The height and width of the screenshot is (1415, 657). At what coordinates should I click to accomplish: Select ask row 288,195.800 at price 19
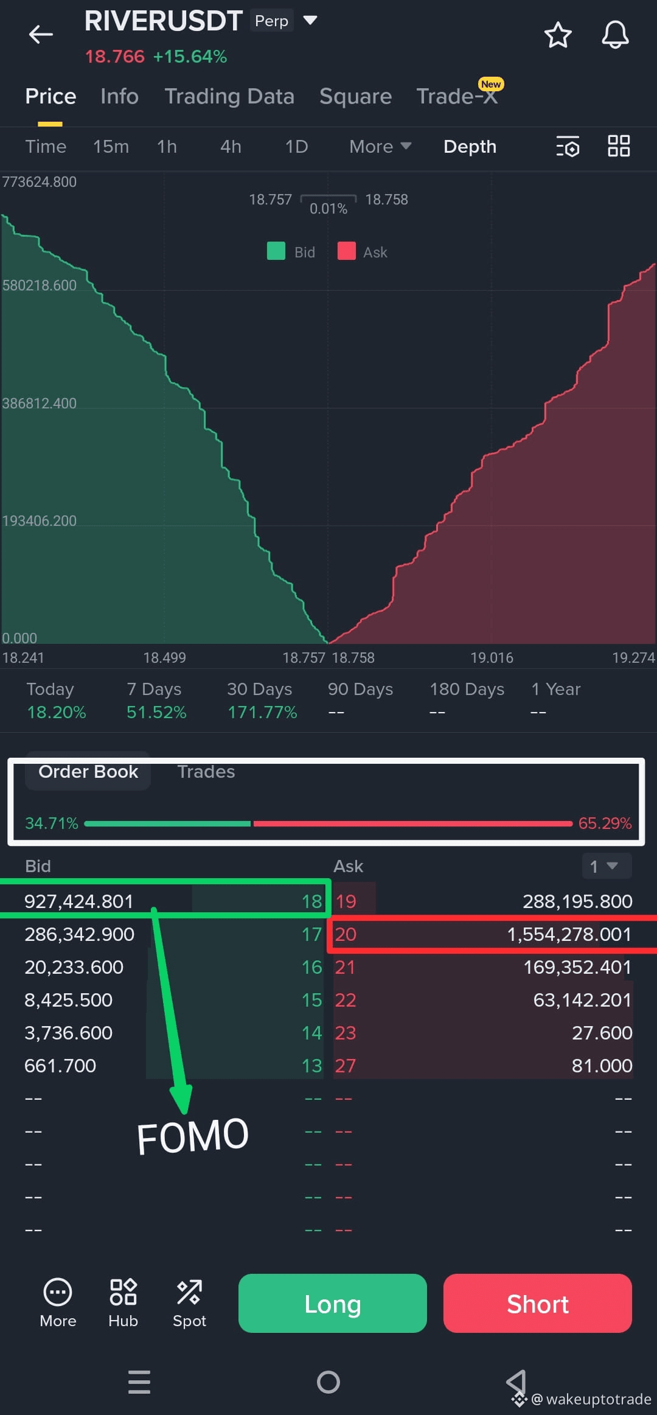483,901
